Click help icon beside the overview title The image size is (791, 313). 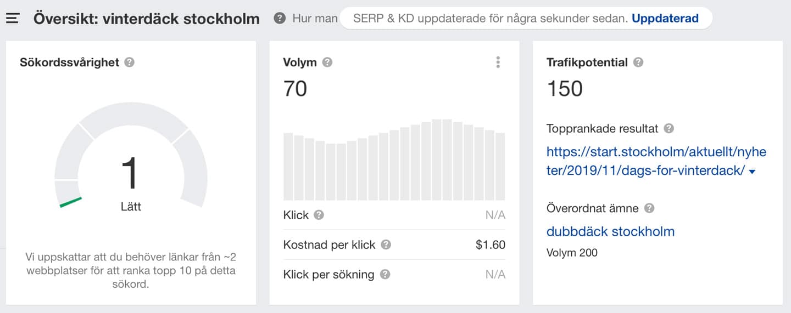280,19
